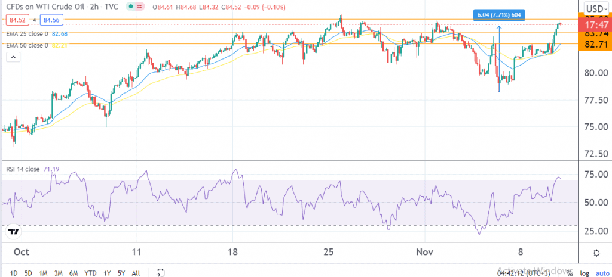The image size is (612, 277).
Task: Select the 6M time range
Action: 74,273
